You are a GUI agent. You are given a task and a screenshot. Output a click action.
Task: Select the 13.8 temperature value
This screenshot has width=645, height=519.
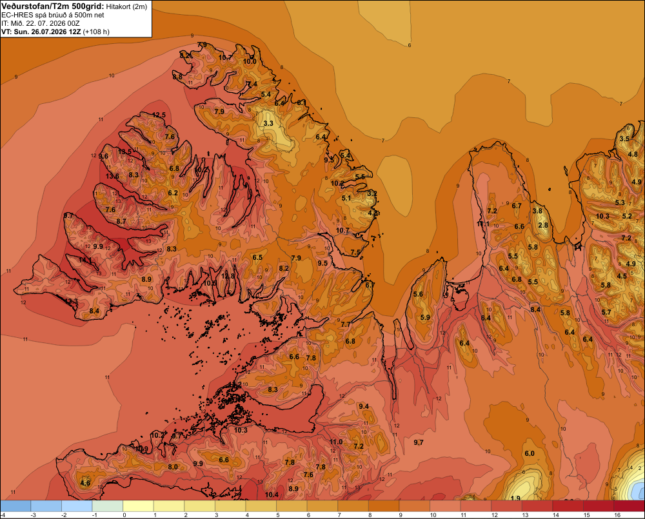(228, 276)
